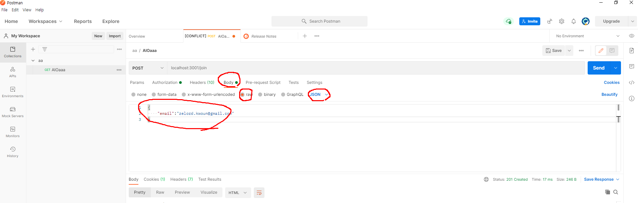The image size is (638, 203).
Task: Click the Search Postman box
Action: point(320,21)
